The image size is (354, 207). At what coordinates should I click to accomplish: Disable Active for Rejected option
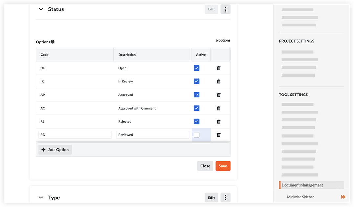(197, 121)
